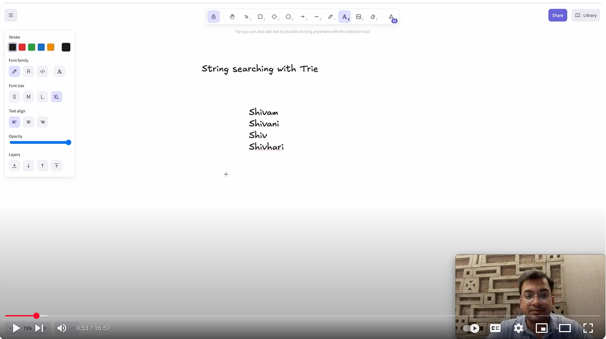
Task: Open the Excalidraw hamburger menu
Action: (11, 15)
